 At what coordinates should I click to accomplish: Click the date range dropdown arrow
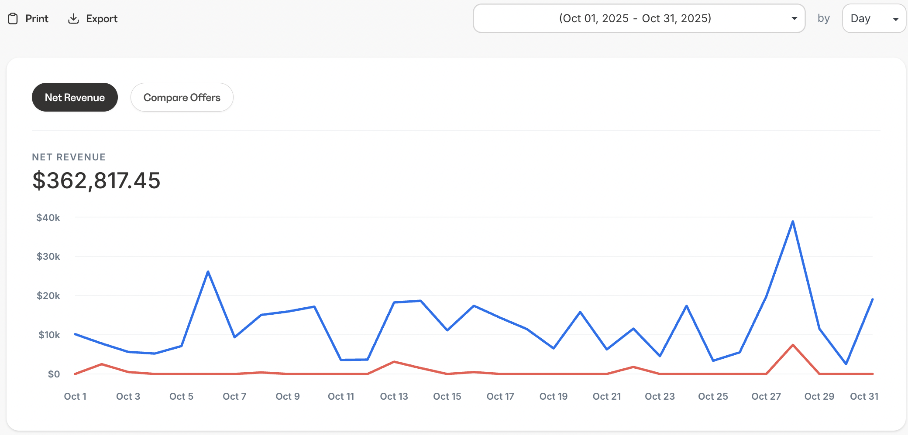pos(794,18)
